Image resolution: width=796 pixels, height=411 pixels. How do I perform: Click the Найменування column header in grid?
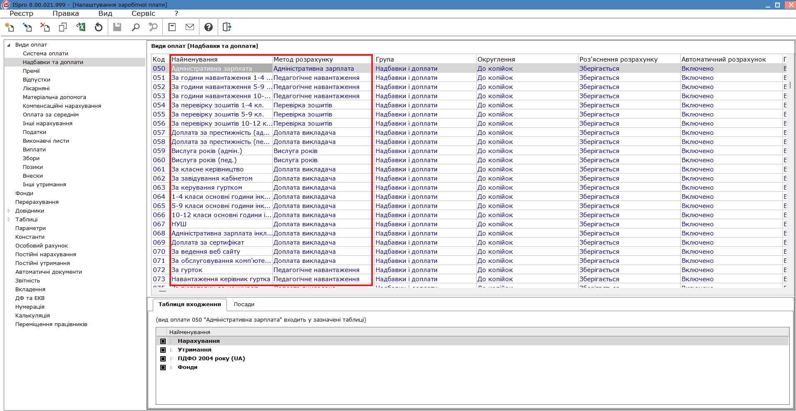tap(221, 59)
